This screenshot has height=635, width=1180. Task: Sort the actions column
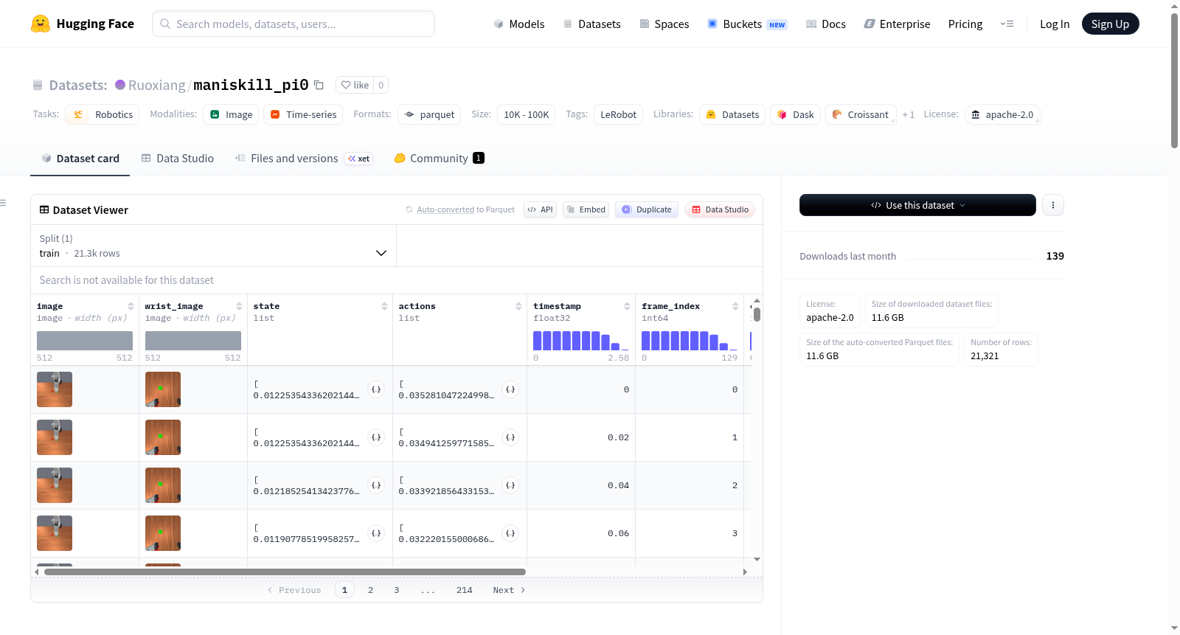(518, 306)
